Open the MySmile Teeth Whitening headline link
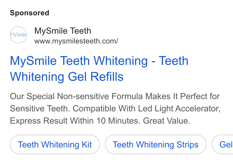Screen dimensions: 233x164 (x=99, y=69)
